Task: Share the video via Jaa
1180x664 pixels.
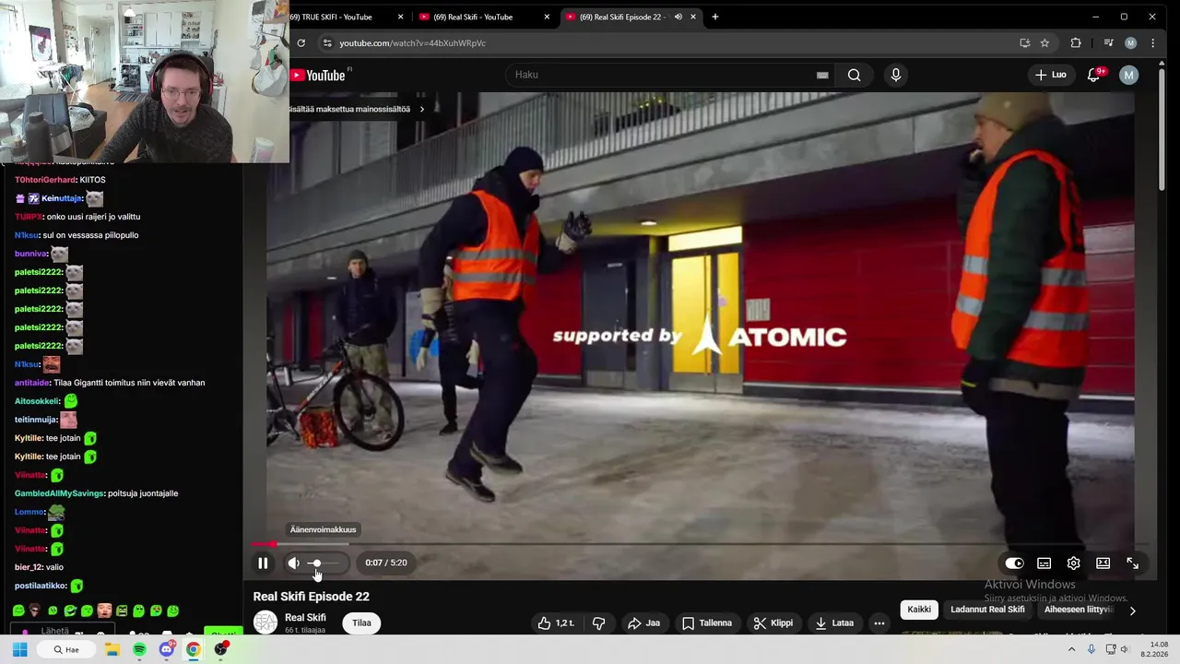Action: coord(644,622)
